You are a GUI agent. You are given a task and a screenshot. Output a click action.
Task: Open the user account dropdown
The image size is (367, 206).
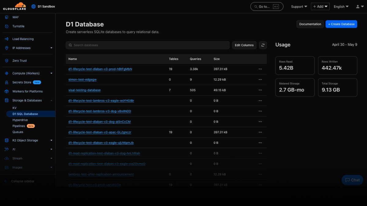[x=360, y=6]
